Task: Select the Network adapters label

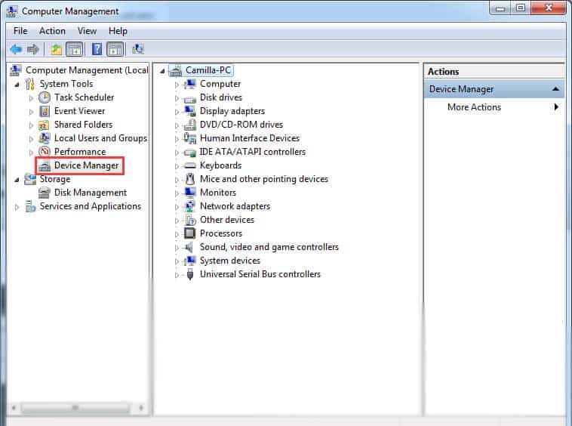Action: point(235,206)
